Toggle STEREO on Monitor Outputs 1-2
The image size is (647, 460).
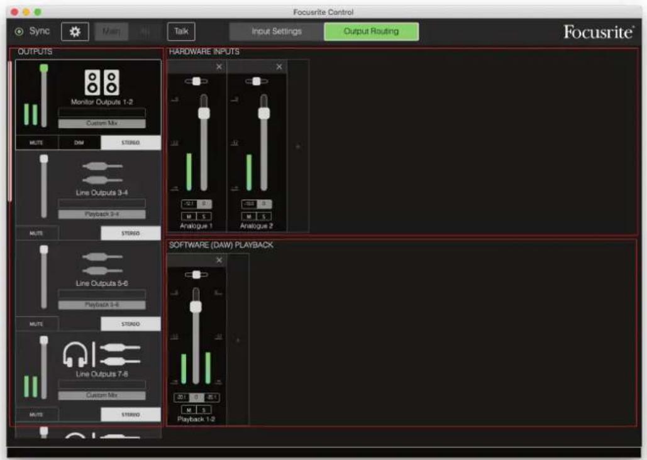pyautogui.click(x=131, y=142)
